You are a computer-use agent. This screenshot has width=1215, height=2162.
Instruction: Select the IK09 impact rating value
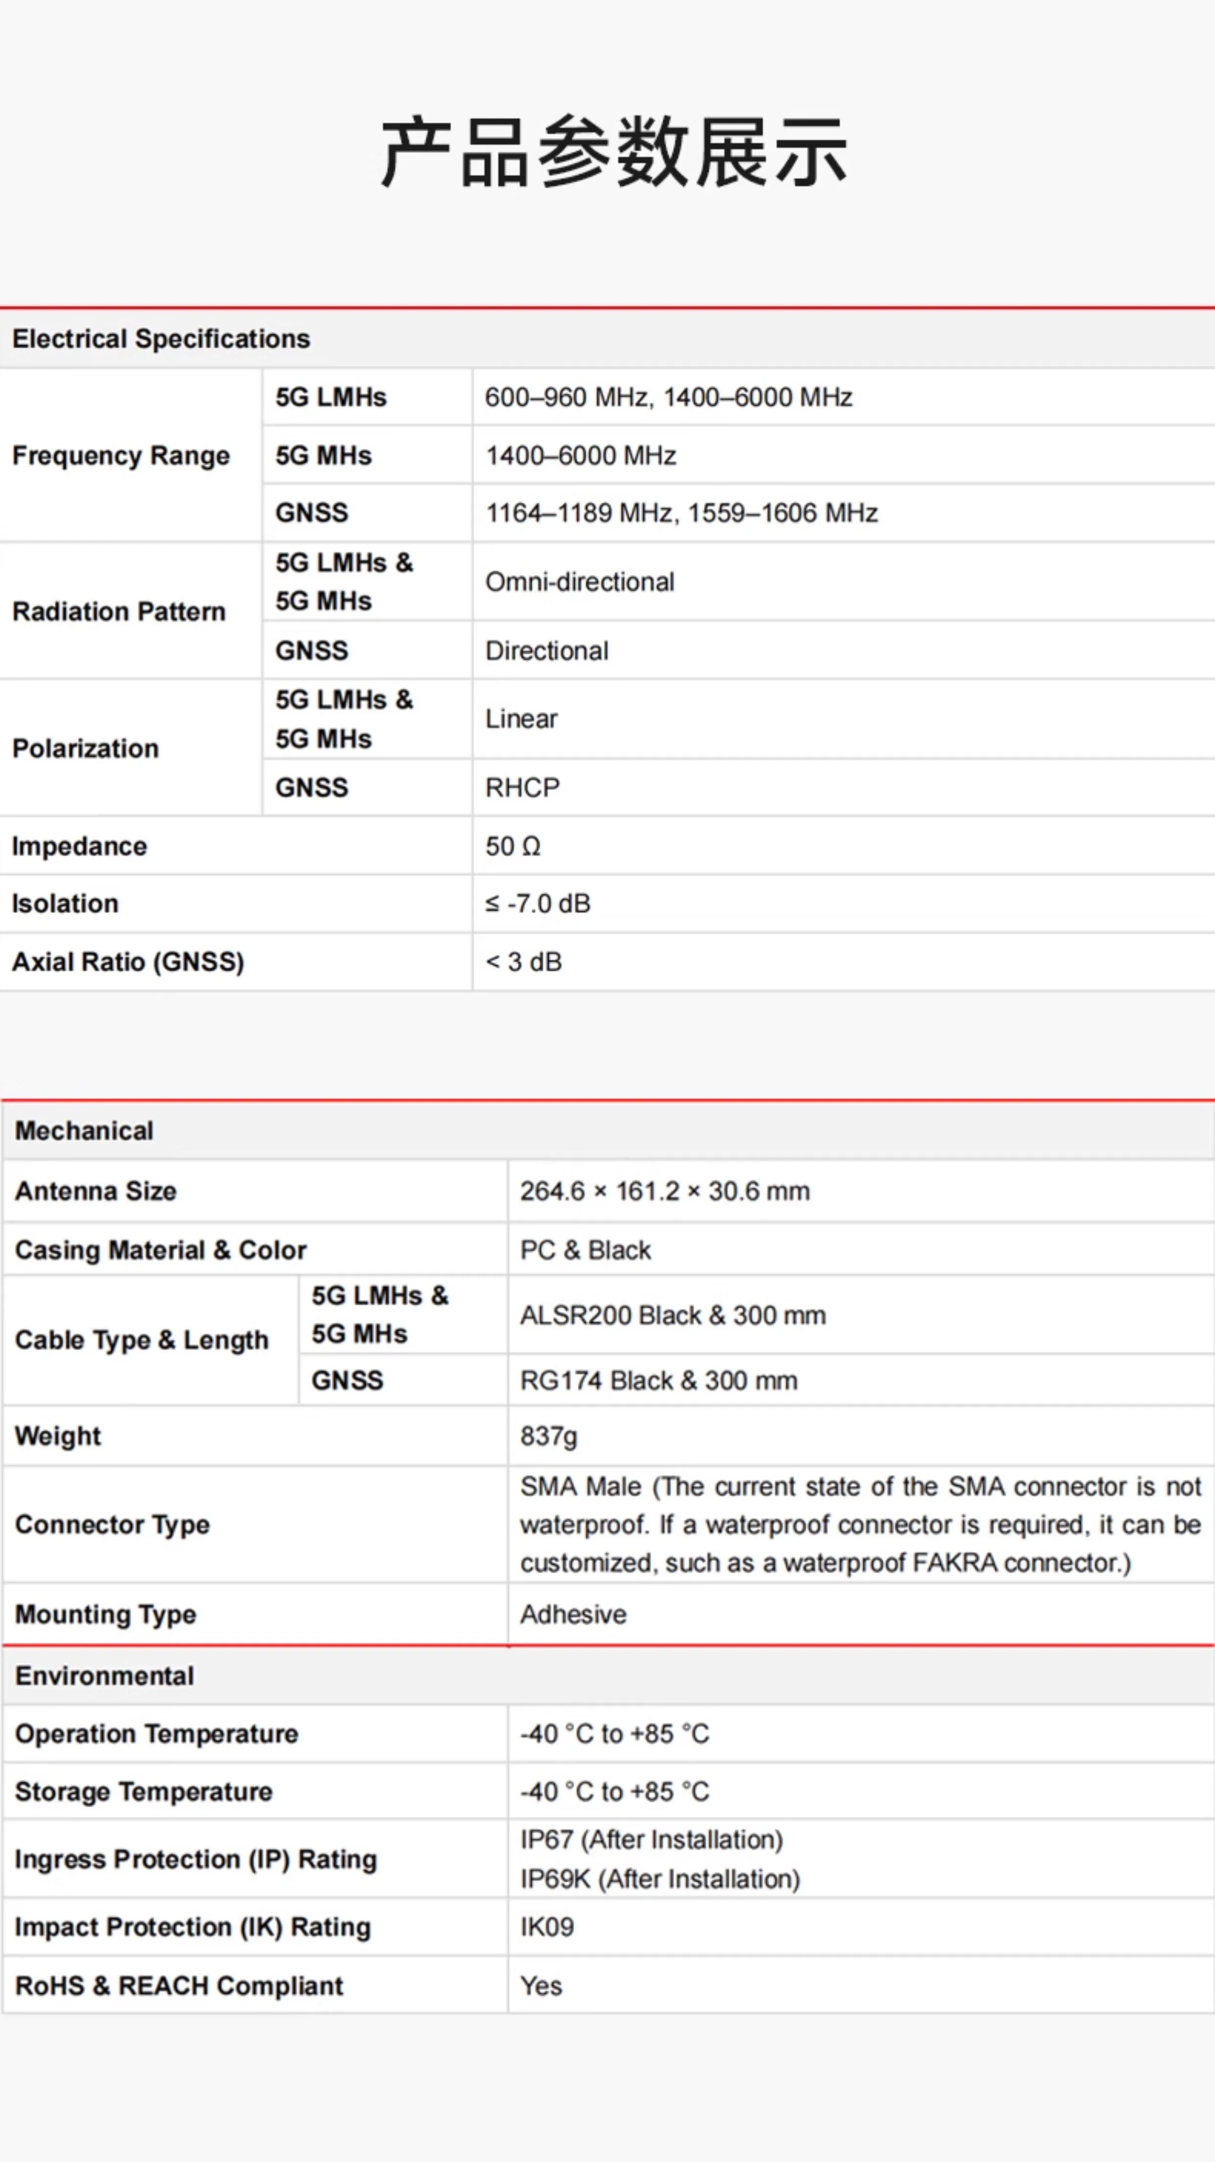[546, 1927]
